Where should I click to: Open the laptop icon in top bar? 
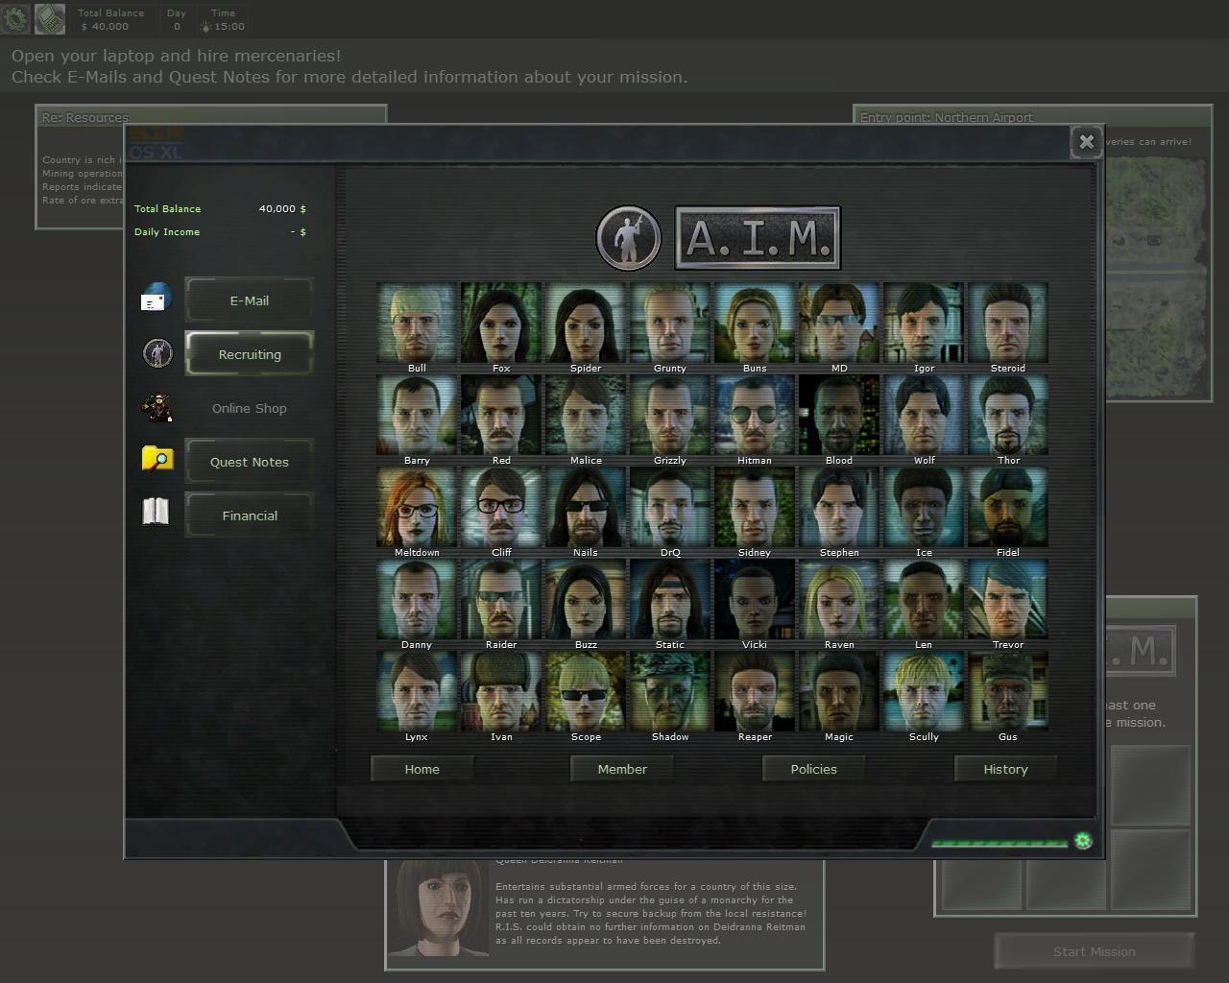pyautogui.click(x=50, y=17)
